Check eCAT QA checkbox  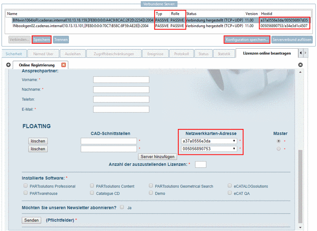(x=230, y=193)
